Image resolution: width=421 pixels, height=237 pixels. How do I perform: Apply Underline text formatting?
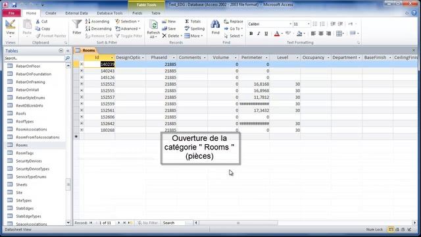(266, 34)
